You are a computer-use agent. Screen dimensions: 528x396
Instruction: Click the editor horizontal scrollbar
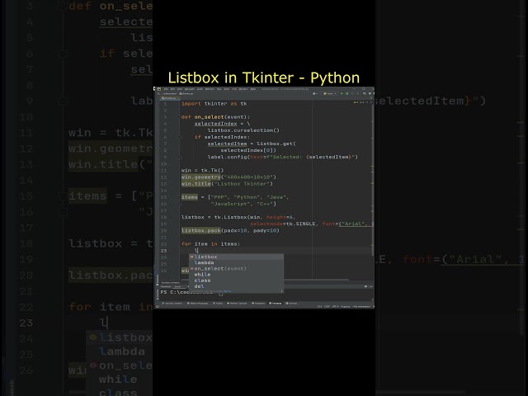[x=266, y=280]
